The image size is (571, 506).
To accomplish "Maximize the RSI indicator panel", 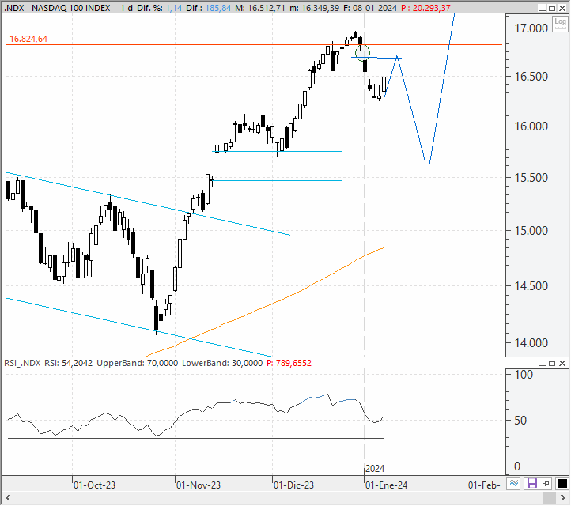I will point(552,364).
